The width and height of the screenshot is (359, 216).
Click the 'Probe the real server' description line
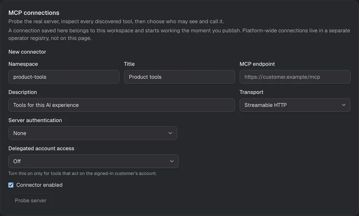[x=116, y=22]
